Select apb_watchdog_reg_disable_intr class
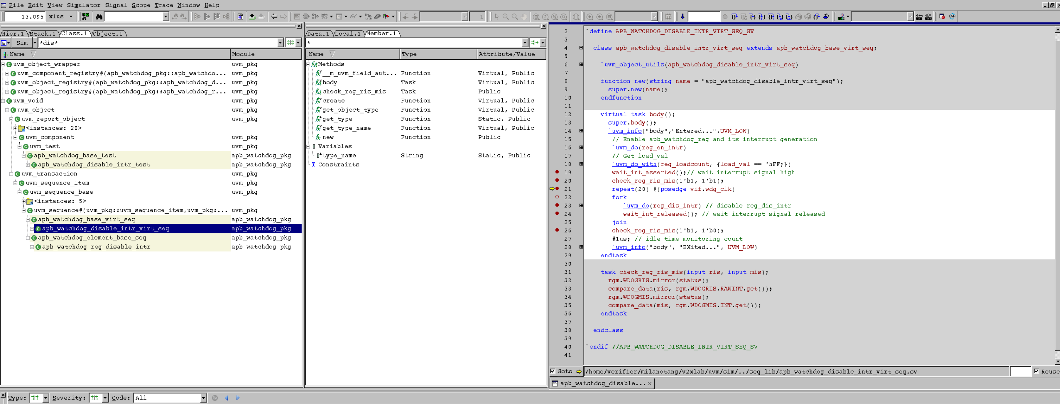This screenshot has width=1060, height=404. point(96,247)
